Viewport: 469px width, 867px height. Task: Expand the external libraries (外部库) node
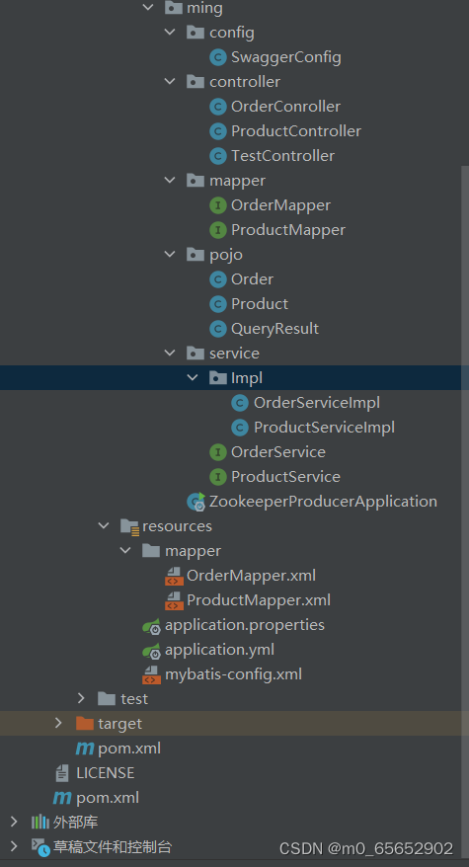[x=14, y=823]
